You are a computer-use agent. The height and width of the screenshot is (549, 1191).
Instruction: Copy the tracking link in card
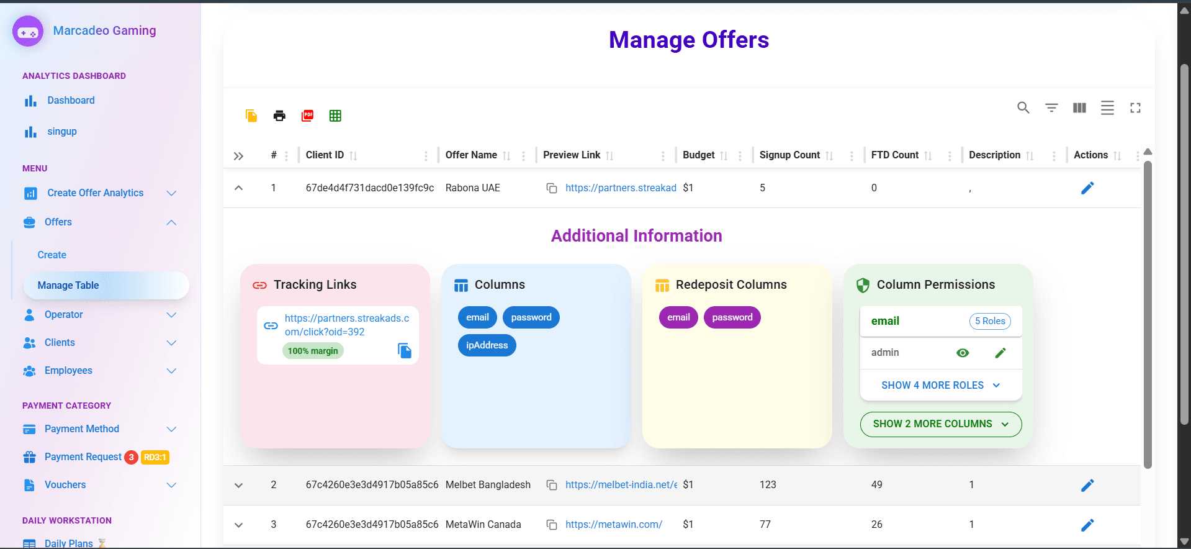pyautogui.click(x=405, y=351)
